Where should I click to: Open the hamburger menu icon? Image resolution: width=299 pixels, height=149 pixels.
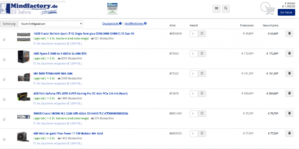pos(216,9)
